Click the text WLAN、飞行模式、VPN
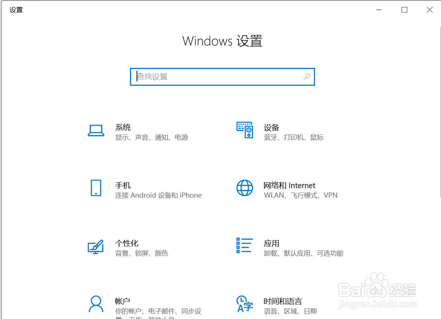The height and width of the screenshot is (319, 441). point(301,195)
